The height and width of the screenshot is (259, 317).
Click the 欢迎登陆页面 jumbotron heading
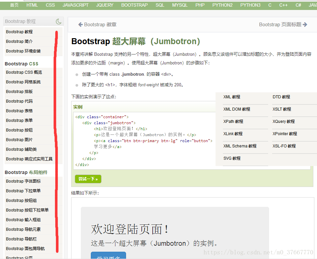pyautogui.click(x=130, y=229)
